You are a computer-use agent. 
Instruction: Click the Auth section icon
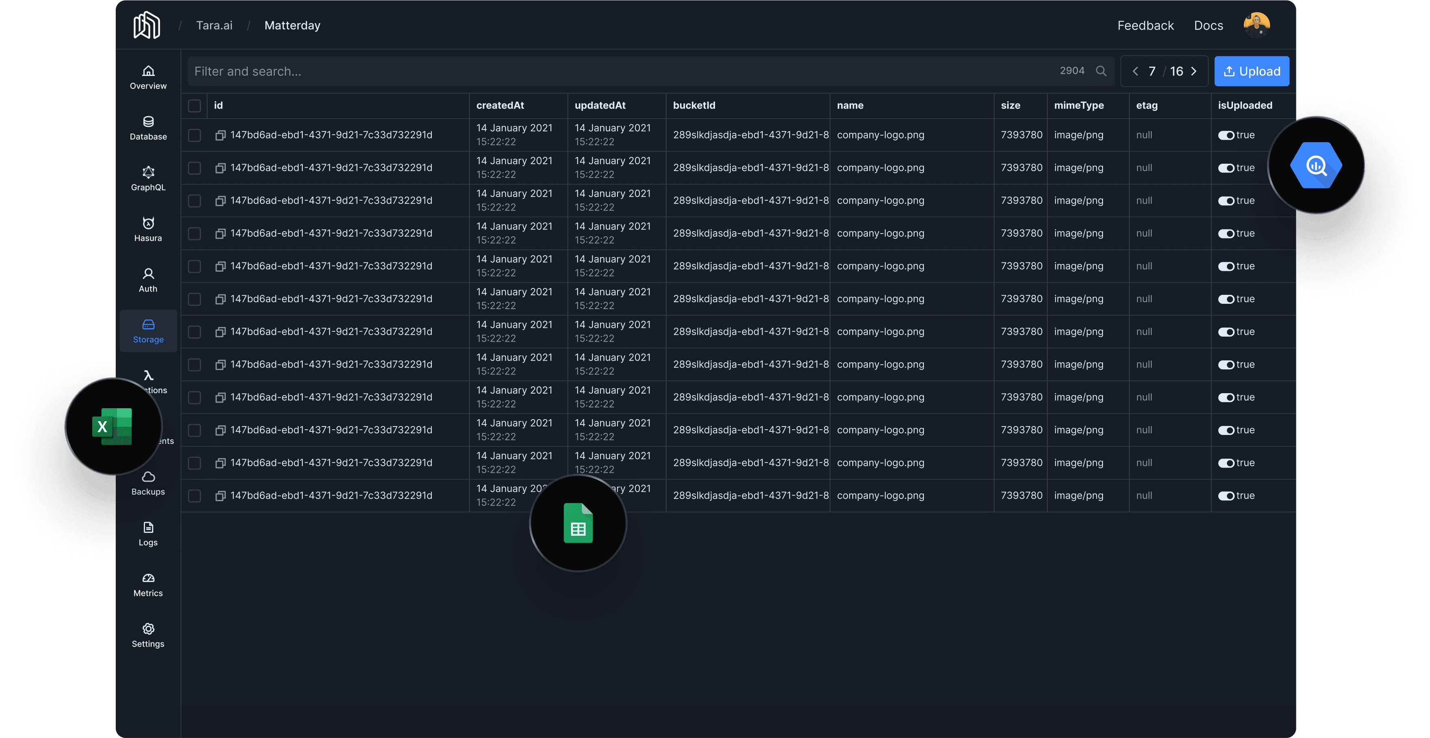pyautogui.click(x=148, y=273)
